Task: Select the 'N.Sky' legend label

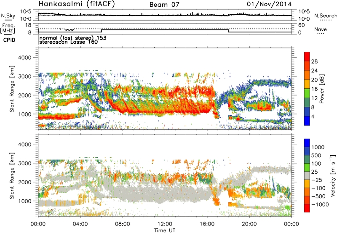Action: click(x=8, y=16)
